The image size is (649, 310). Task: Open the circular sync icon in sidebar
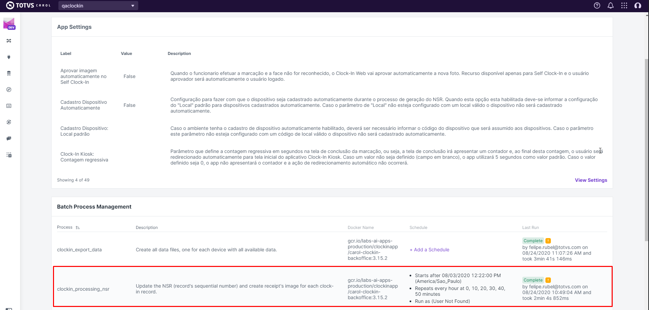[x=9, y=122]
